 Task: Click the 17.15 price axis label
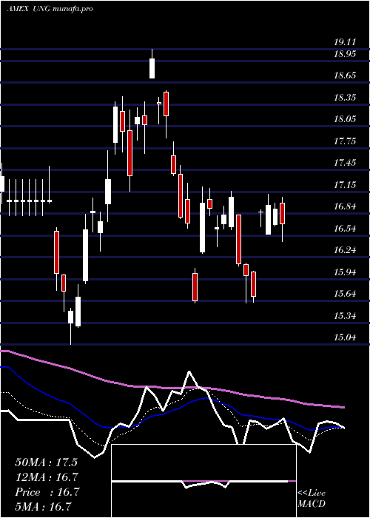pyautogui.click(x=345, y=185)
